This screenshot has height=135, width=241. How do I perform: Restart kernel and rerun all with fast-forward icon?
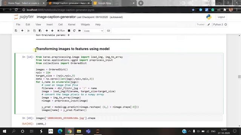click(x=79, y=31)
